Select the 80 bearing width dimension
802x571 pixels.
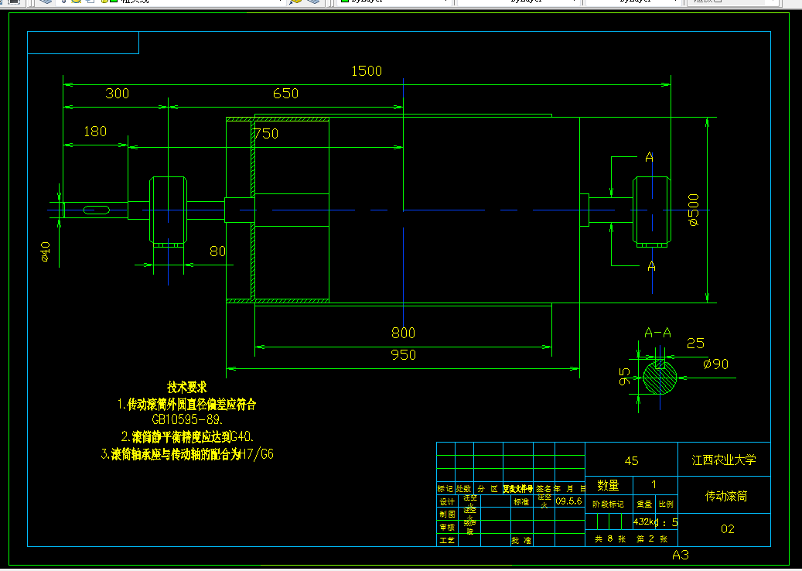(217, 251)
